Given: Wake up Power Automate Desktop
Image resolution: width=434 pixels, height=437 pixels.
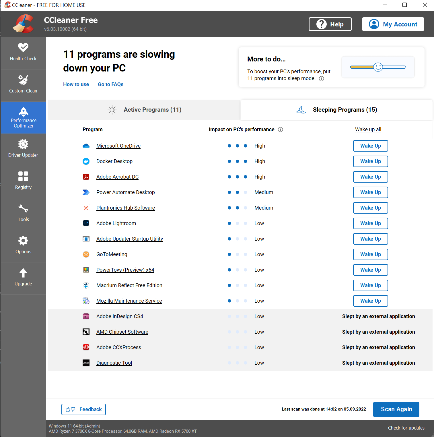Looking at the screenshot, I should [371, 192].
